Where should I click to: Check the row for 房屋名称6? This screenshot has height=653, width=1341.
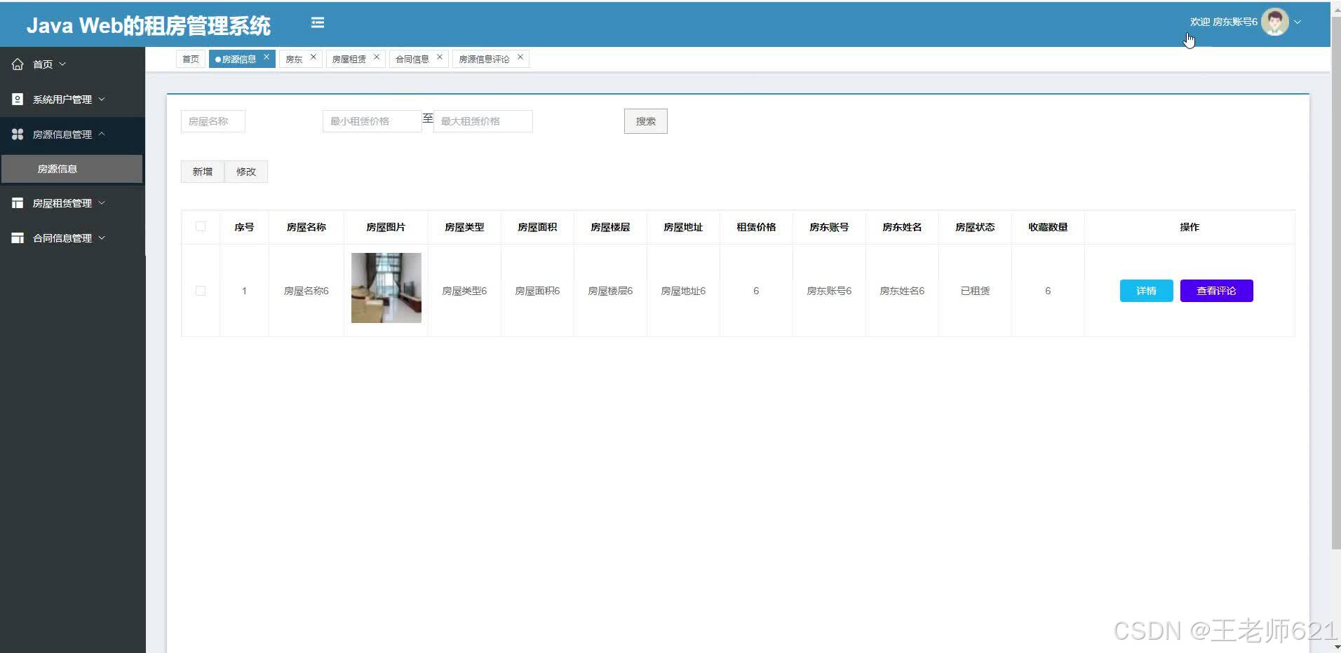[x=201, y=291]
